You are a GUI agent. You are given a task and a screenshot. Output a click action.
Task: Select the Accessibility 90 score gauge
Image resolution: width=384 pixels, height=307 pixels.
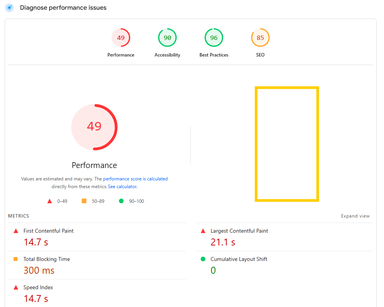coord(167,38)
